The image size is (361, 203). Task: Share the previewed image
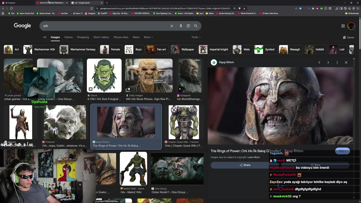(x=245, y=165)
